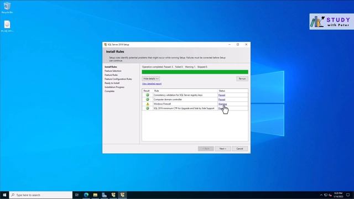Select Feature Selection step in sidebar
The height and width of the screenshot is (199, 354).
(x=113, y=71)
